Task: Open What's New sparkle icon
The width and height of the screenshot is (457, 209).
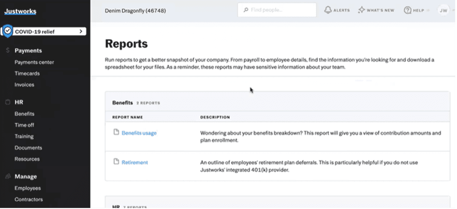Action: point(361,10)
